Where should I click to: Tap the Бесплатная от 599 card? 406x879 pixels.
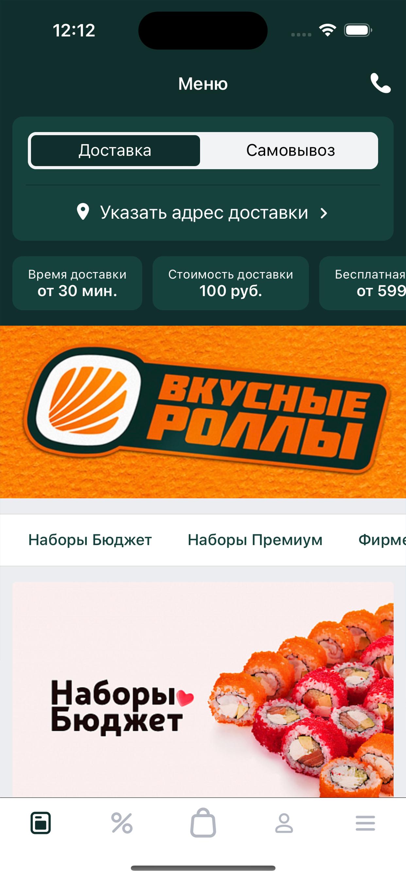(363, 283)
